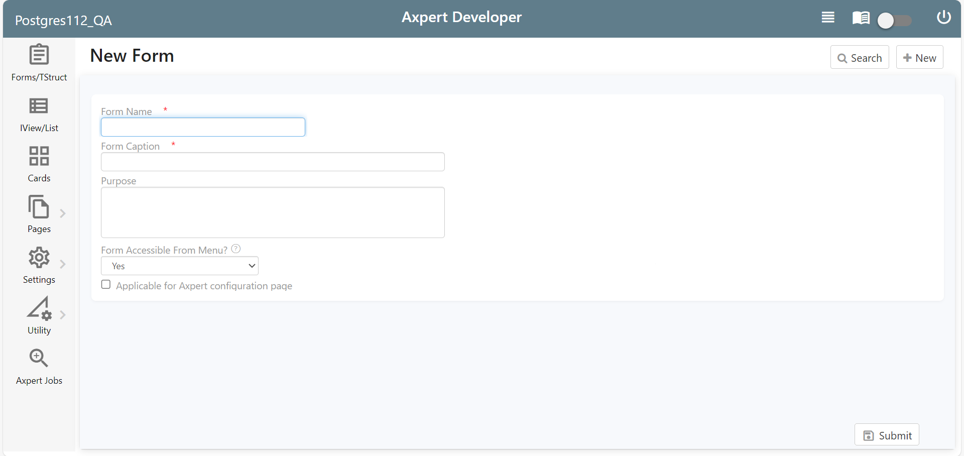Click the power logout icon
Viewport: 964px width, 456px height.
[x=944, y=17]
